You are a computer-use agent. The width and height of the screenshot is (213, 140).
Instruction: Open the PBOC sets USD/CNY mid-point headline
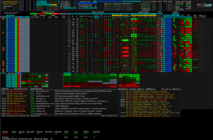click(x=82, y=101)
